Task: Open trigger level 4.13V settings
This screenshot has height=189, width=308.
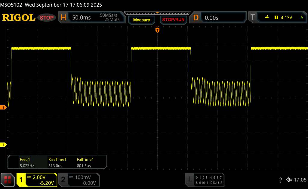Action: pos(286,18)
